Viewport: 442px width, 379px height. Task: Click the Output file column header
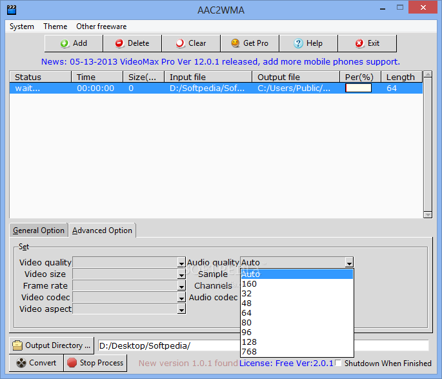pyautogui.click(x=296, y=77)
